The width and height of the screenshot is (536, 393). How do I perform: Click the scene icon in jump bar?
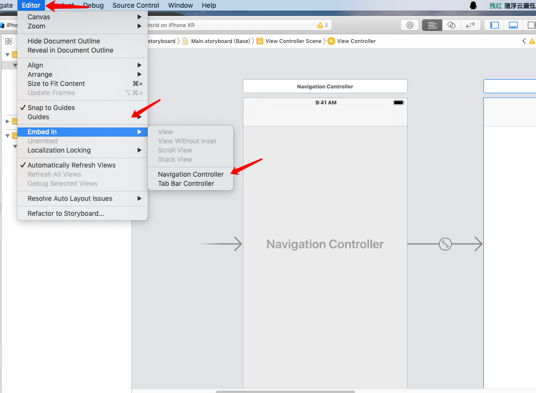click(x=260, y=41)
